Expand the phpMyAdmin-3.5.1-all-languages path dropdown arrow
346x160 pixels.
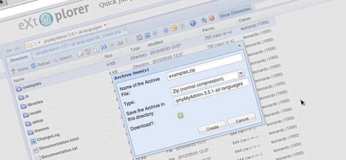click(105, 24)
